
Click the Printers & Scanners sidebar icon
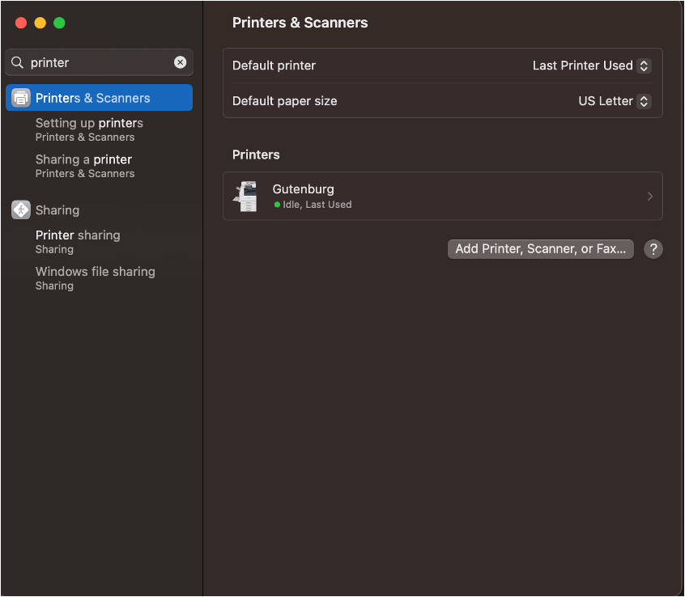(20, 98)
